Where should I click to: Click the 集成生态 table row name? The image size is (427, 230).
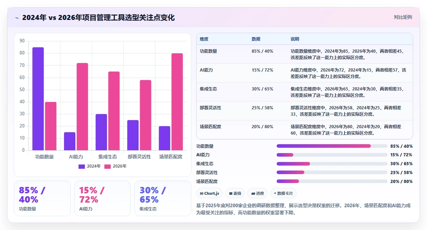pos(208,89)
